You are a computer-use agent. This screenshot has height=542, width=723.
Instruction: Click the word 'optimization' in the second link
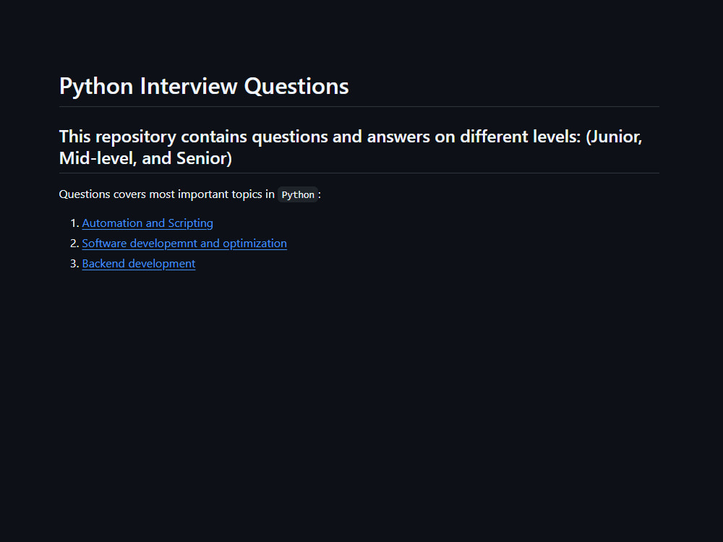255,244
